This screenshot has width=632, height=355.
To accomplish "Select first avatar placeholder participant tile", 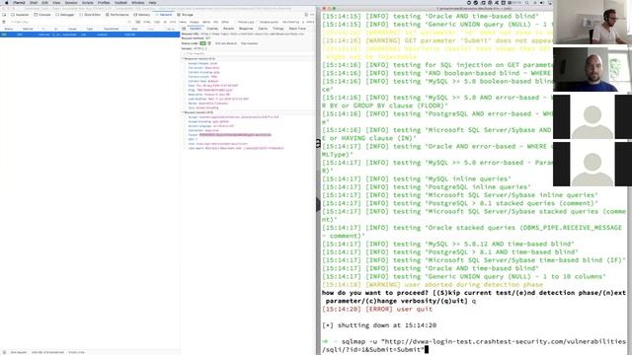I will coord(592,116).
